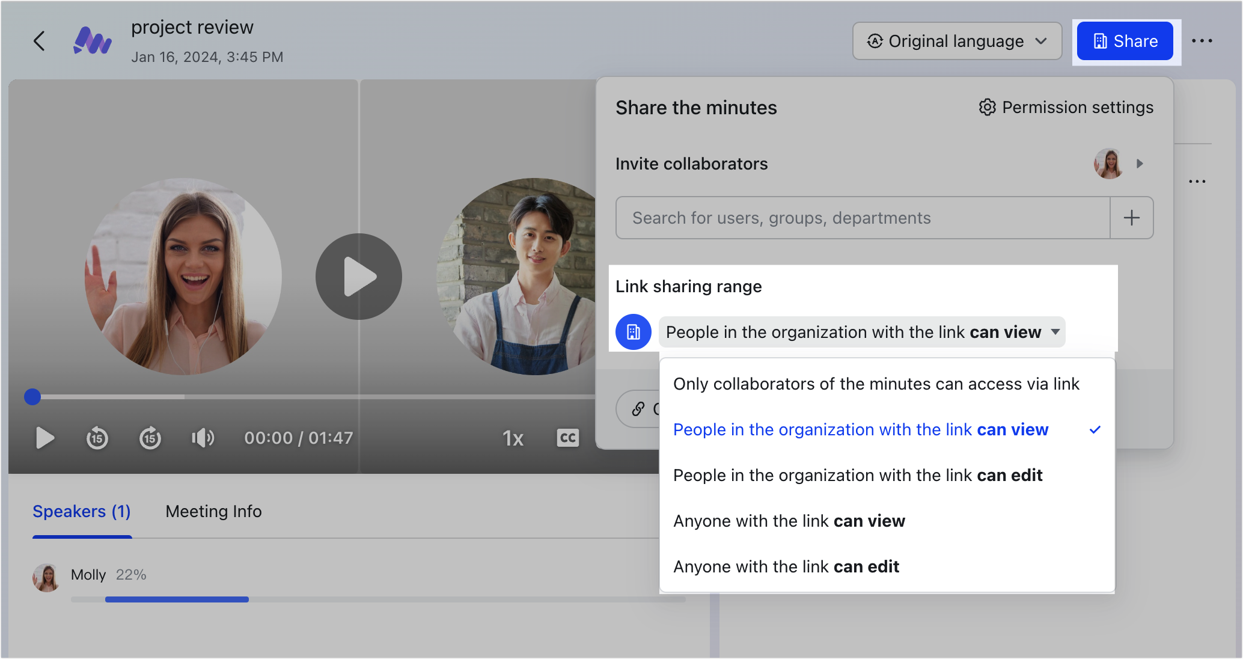Rewind 15 seconds icon
This screenshot has width=1243, height=659.
point(97,438)
